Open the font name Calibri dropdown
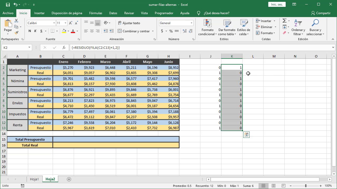The width and height of the screenshot is (337, 189). coord(54,23)
